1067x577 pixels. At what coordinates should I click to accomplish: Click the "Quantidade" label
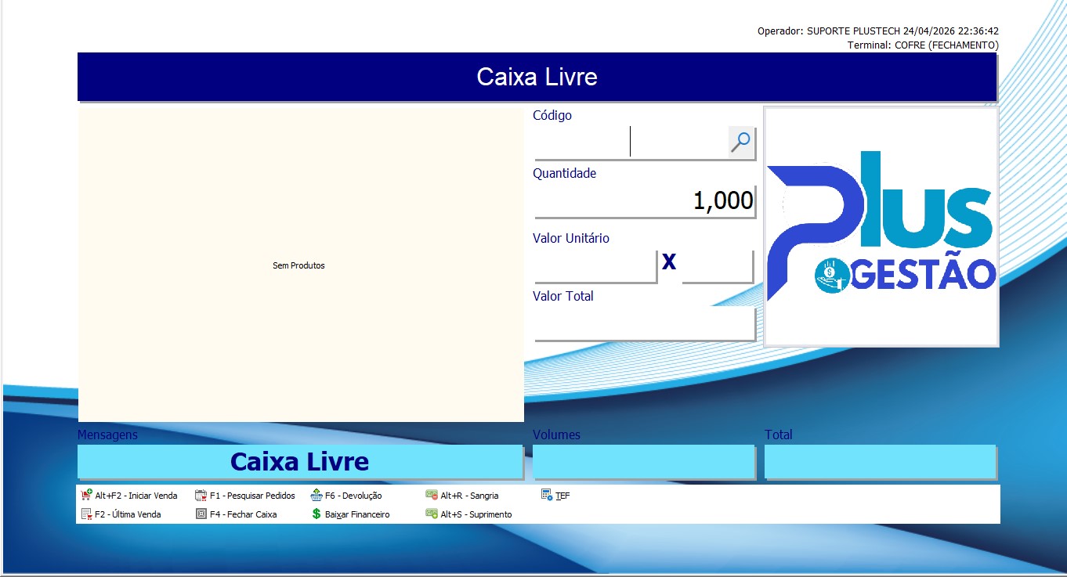pos(565,173)
